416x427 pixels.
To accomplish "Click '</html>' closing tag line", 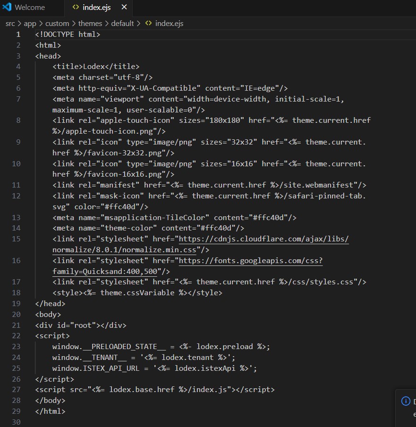I will pos(50,411).
